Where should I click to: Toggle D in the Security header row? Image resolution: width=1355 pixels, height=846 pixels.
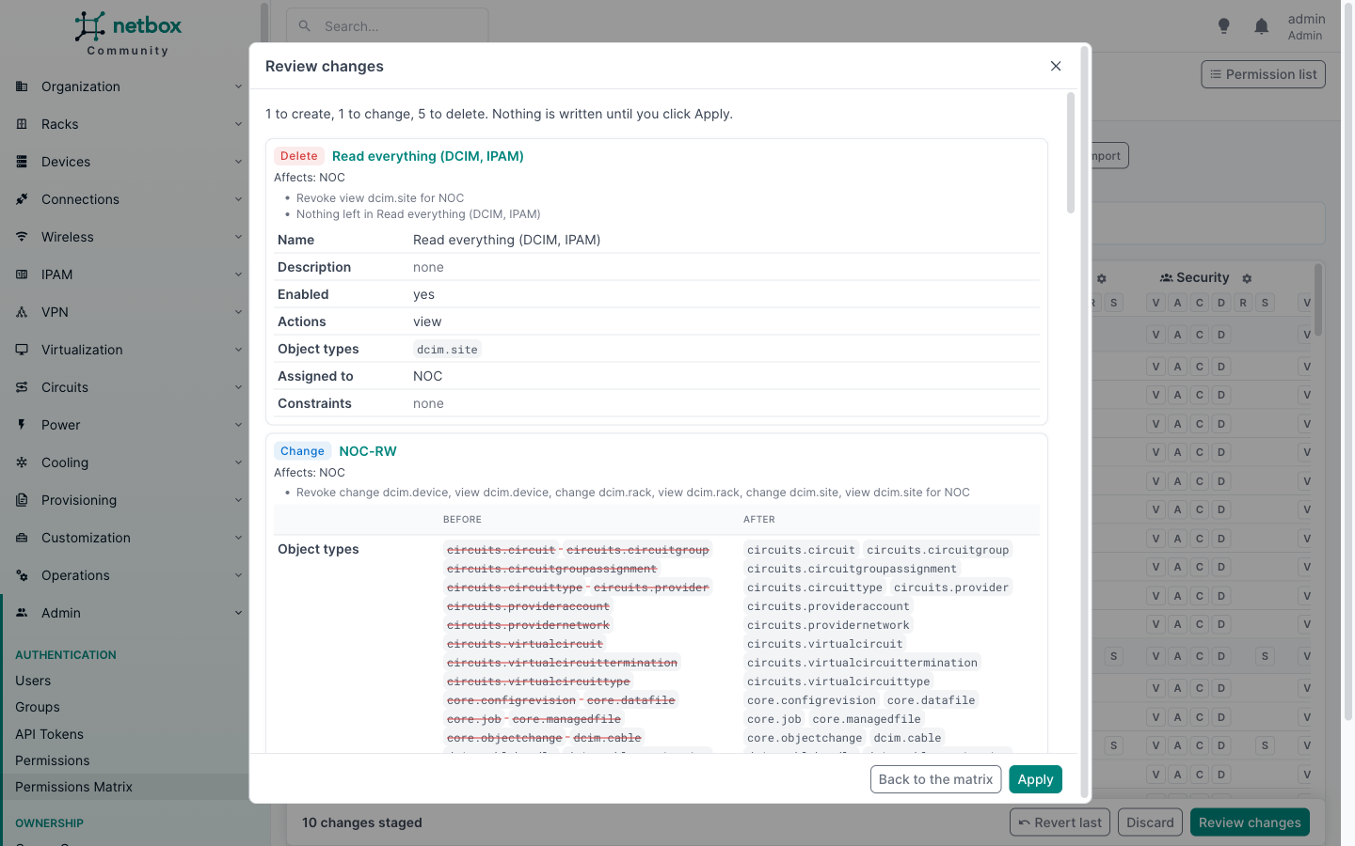pos(1221,303)
